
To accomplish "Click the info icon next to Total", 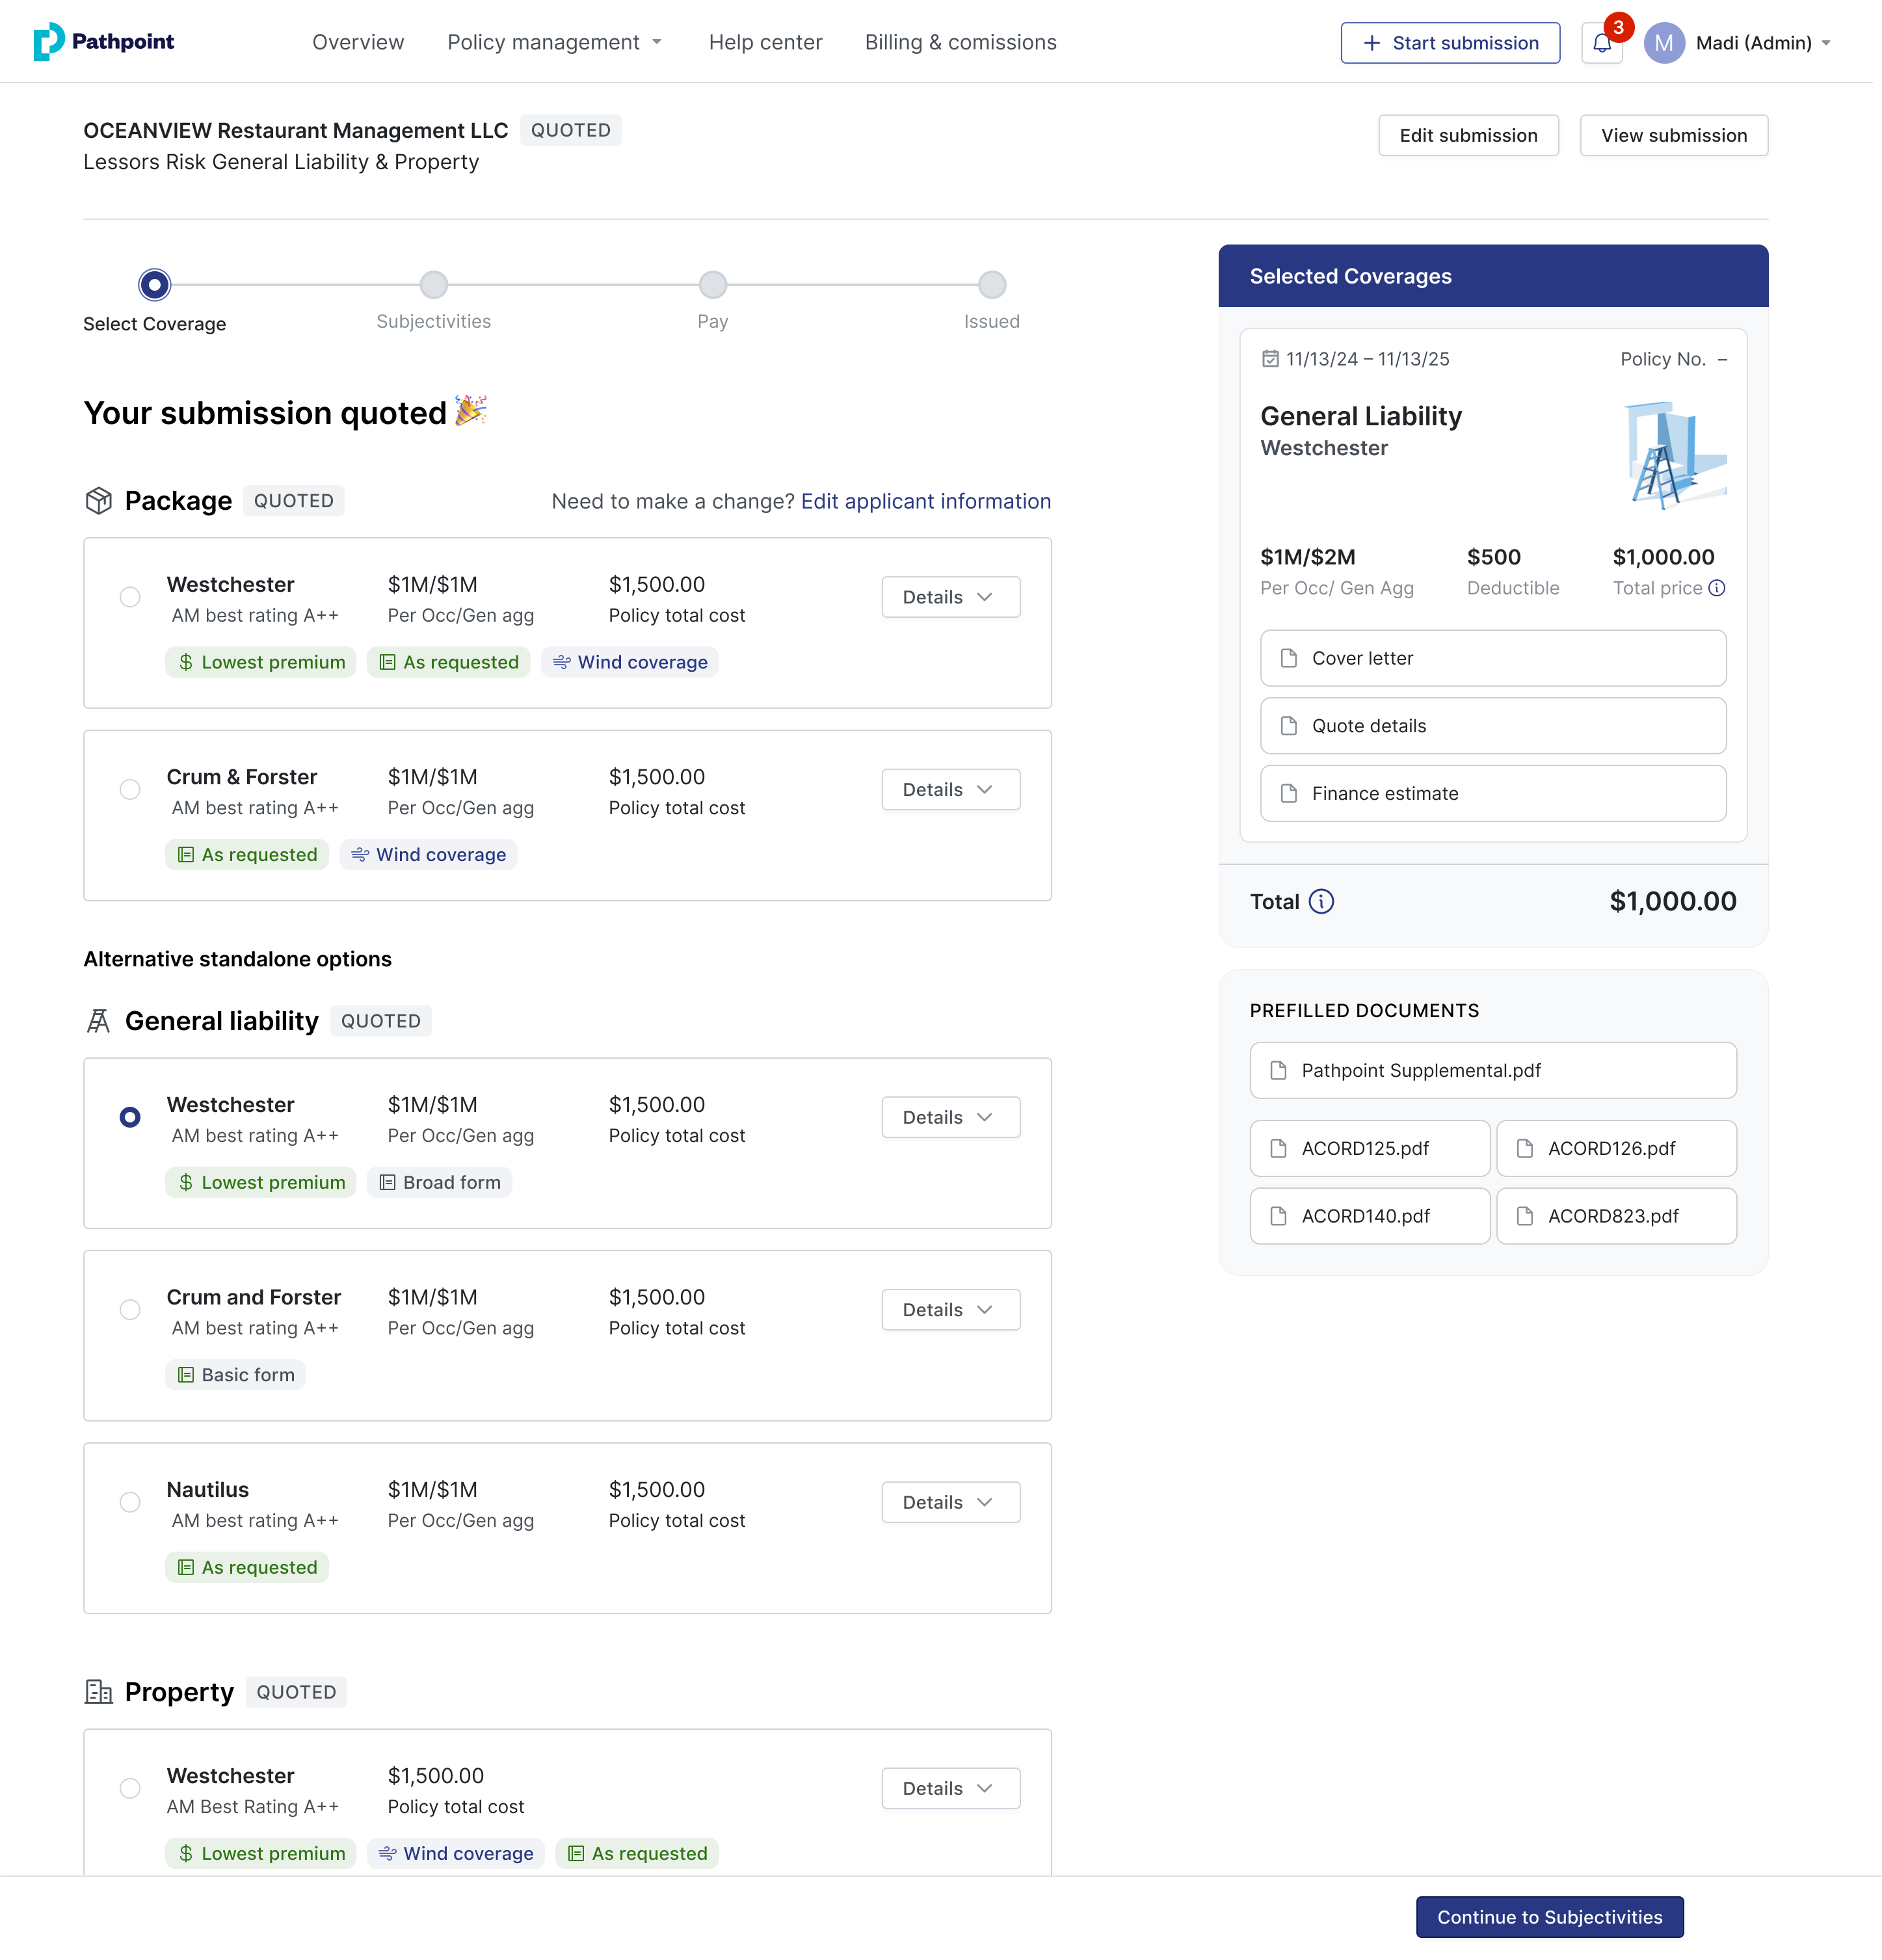I will pyautogui.click(x=1321, y=902).
